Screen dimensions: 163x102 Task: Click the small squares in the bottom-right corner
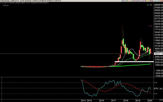pos(161,100)
